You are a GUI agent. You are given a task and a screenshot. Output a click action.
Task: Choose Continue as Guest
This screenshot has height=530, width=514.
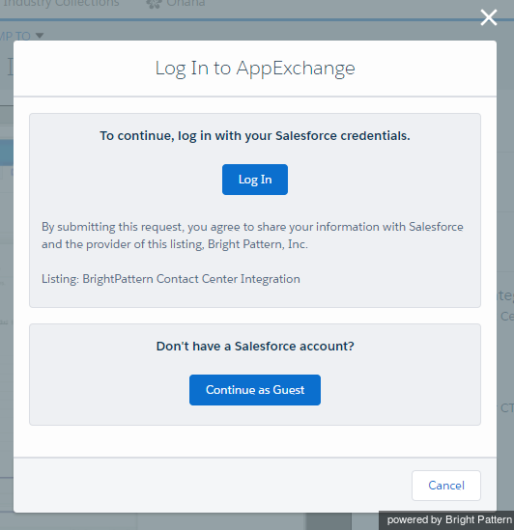click(255, 390)
